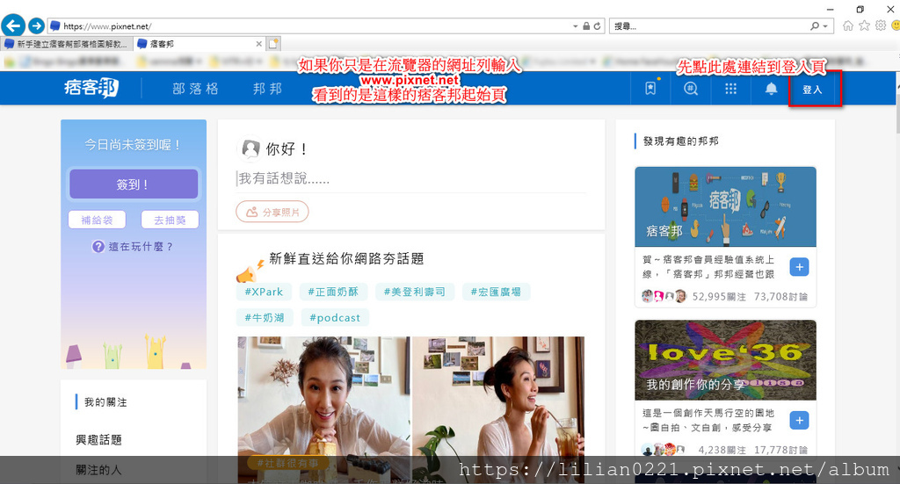Viewport: 900px width, 484px height.
Task: Open the 痞客邦 group banner image
Action: click(x=725, y=206)
